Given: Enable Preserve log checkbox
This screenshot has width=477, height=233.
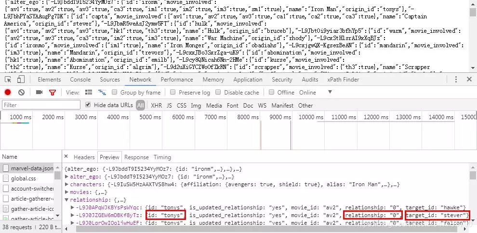Looking at the screenshot, I should 173,92.
